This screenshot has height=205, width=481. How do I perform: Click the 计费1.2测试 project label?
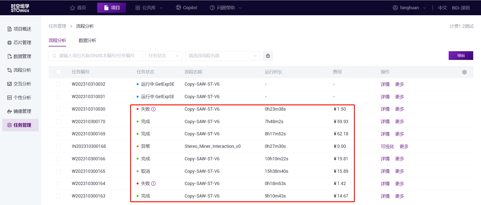[461, 26]
